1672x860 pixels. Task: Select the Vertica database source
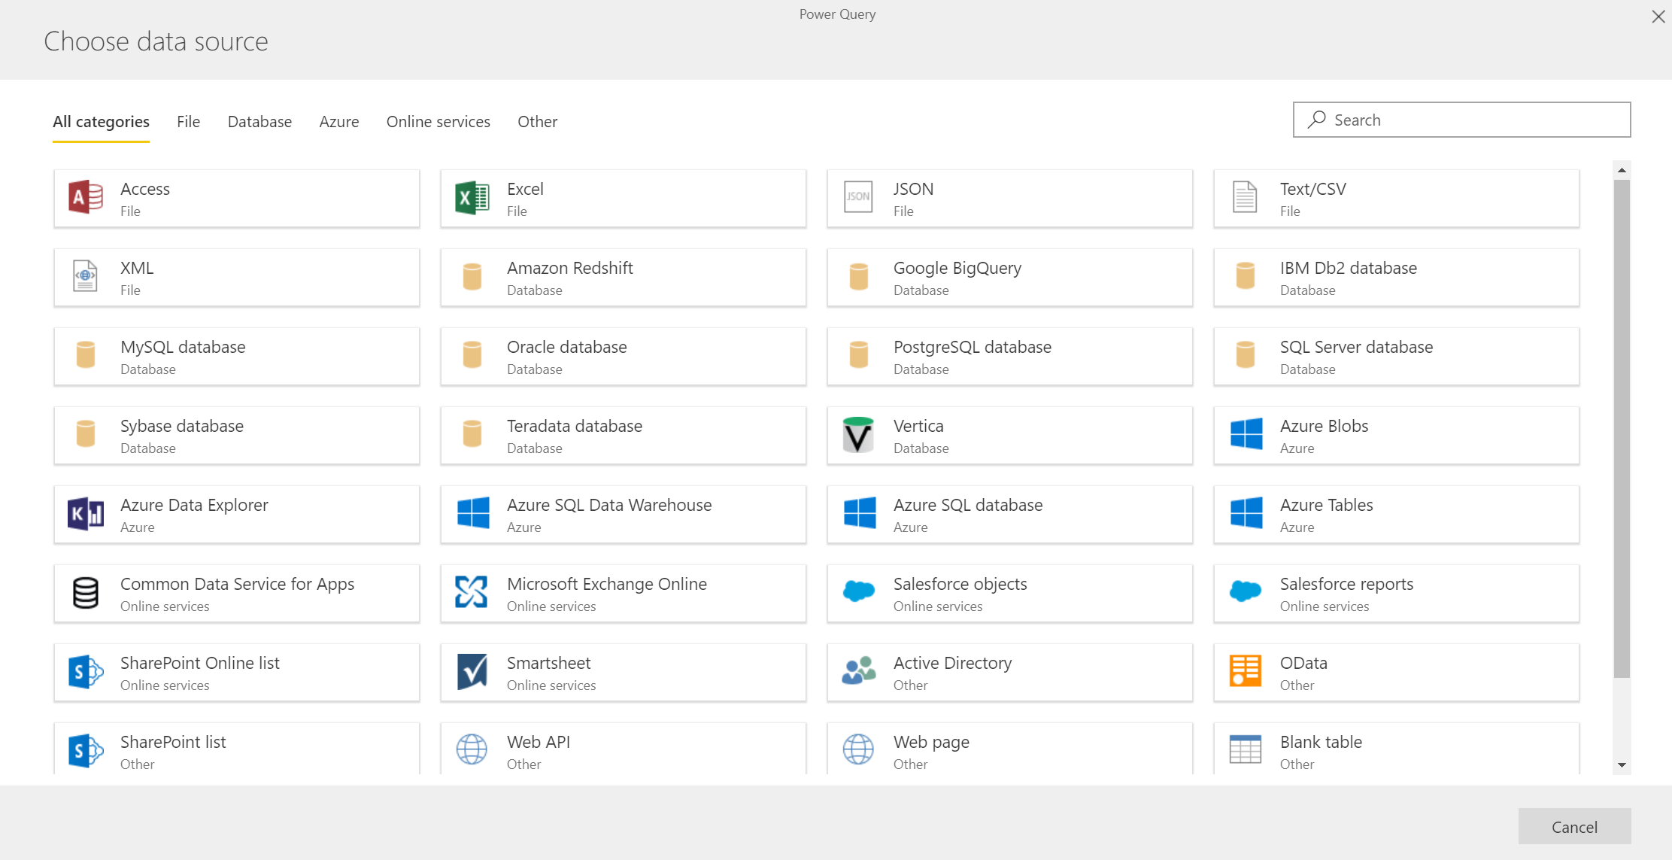1009,435
